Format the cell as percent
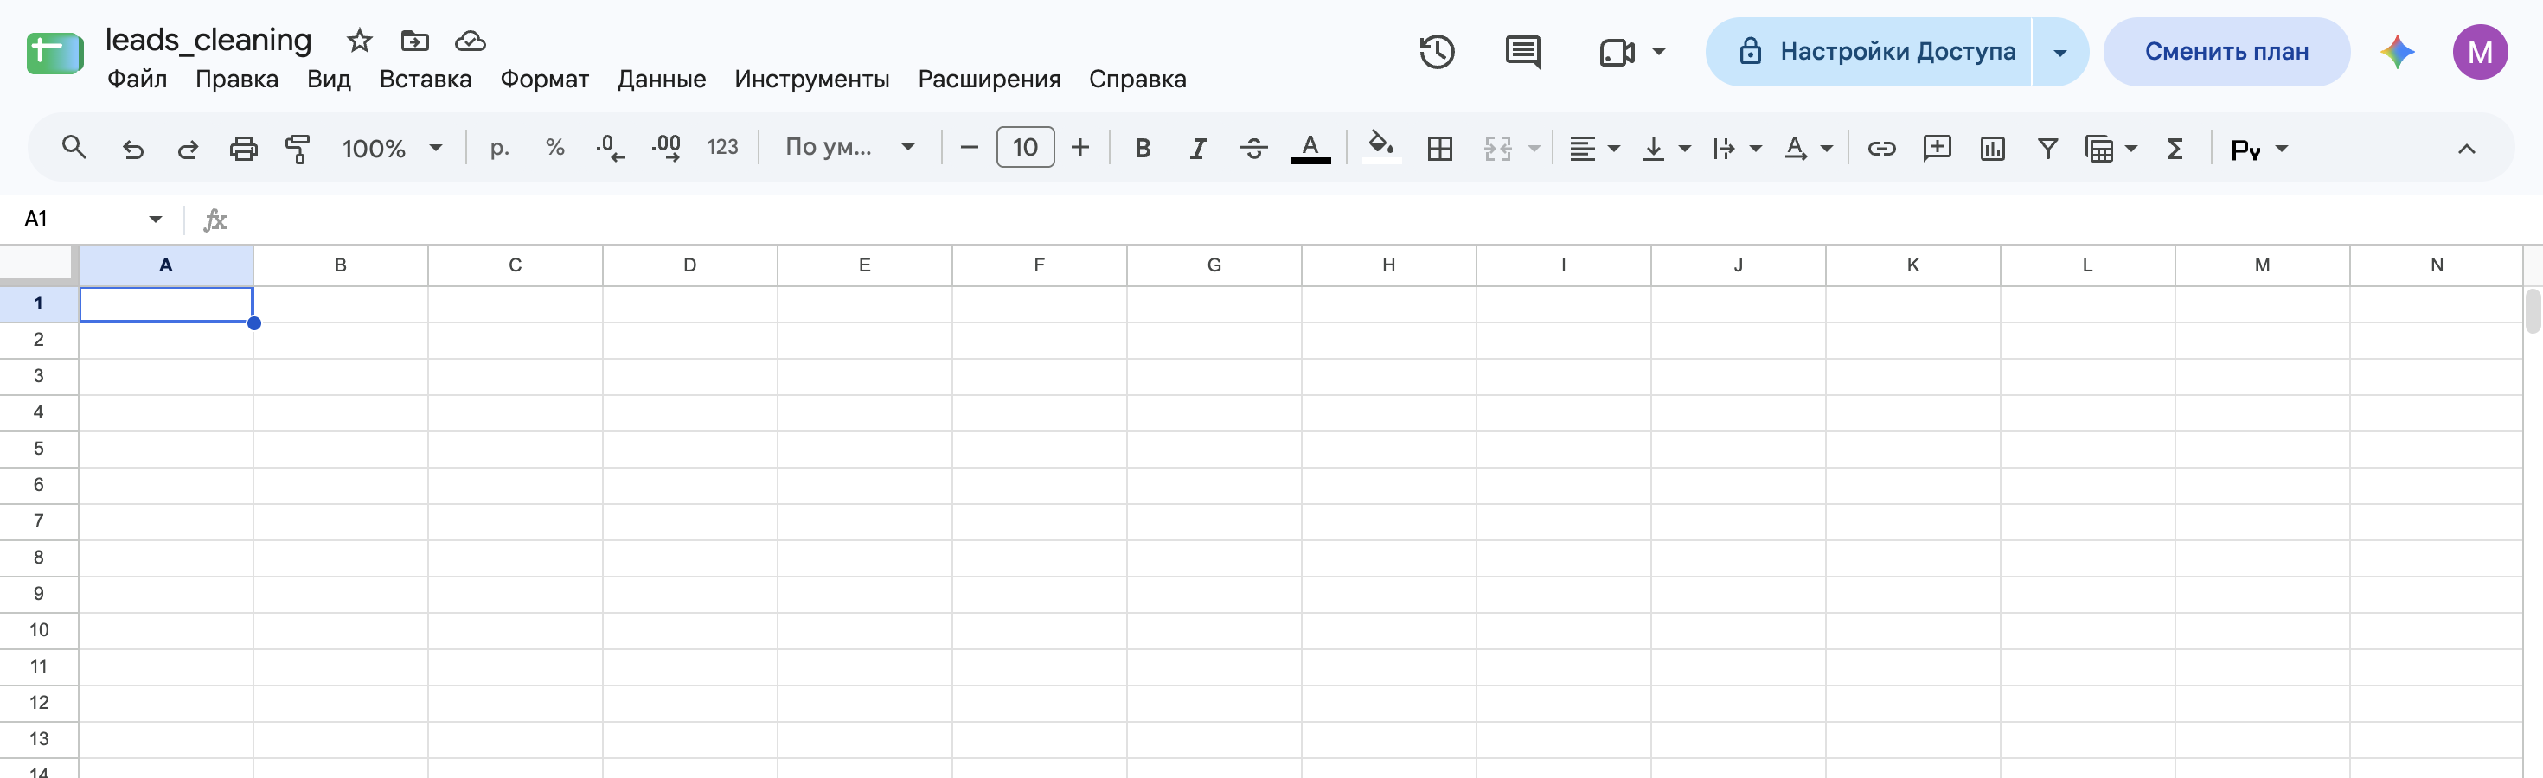 tap(554, 148)
